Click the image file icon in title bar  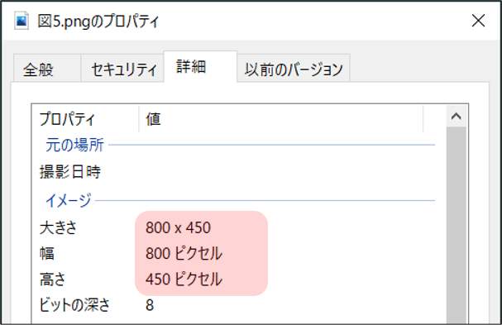[22, 21]
